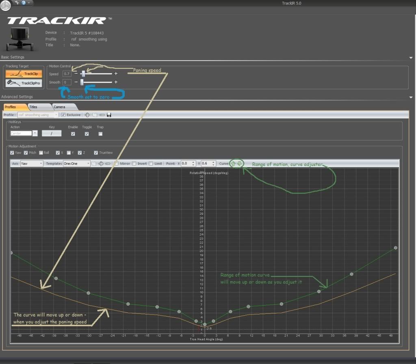
Task: Open the blue help question-mark icon
Action: 24,3
